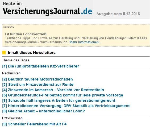Image resolution: width=150 pixels, height=127 pixels.
Task: Click the Thema des Tages section label
Action: click(x=16, y=60)
